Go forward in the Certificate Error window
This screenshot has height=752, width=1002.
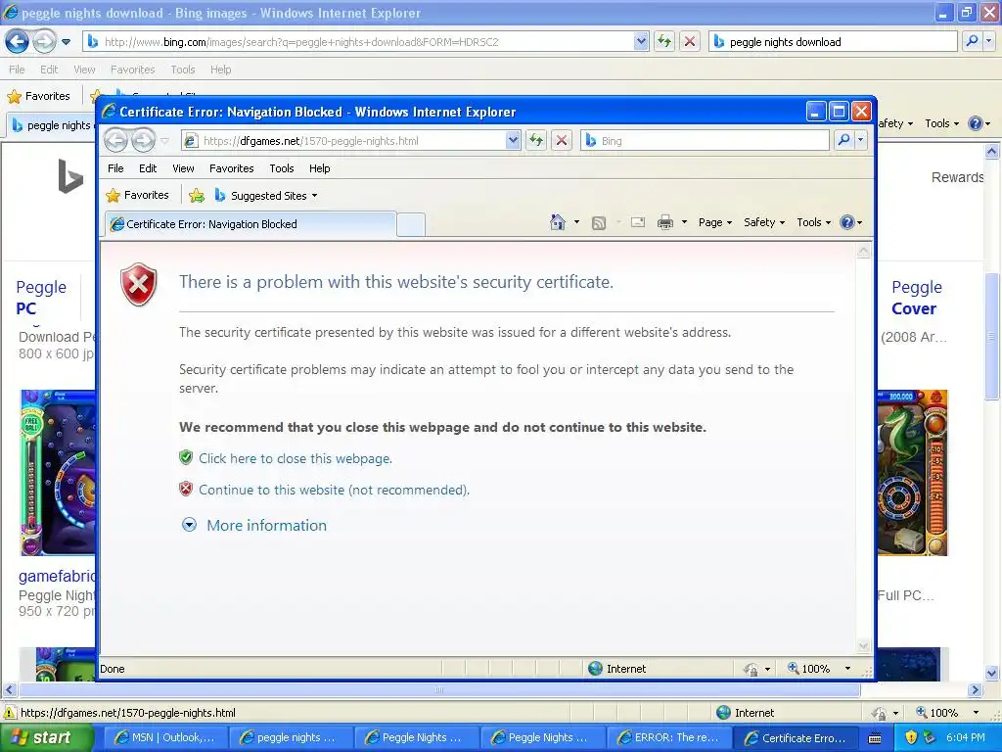pos(143,140)
